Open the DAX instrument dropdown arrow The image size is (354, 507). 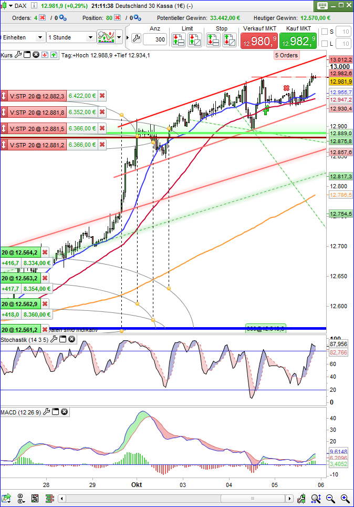(x=11, y=6)
